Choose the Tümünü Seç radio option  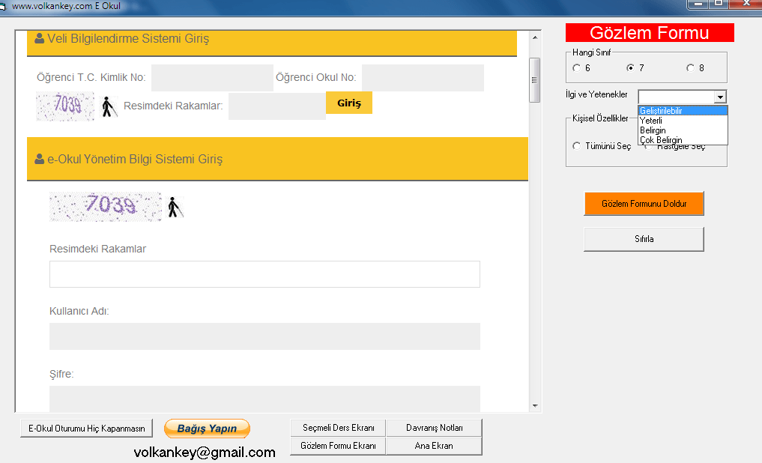[576, 146]
